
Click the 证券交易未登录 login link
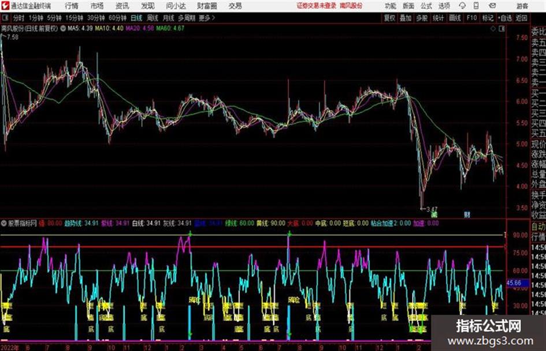[x=316, y=6]
